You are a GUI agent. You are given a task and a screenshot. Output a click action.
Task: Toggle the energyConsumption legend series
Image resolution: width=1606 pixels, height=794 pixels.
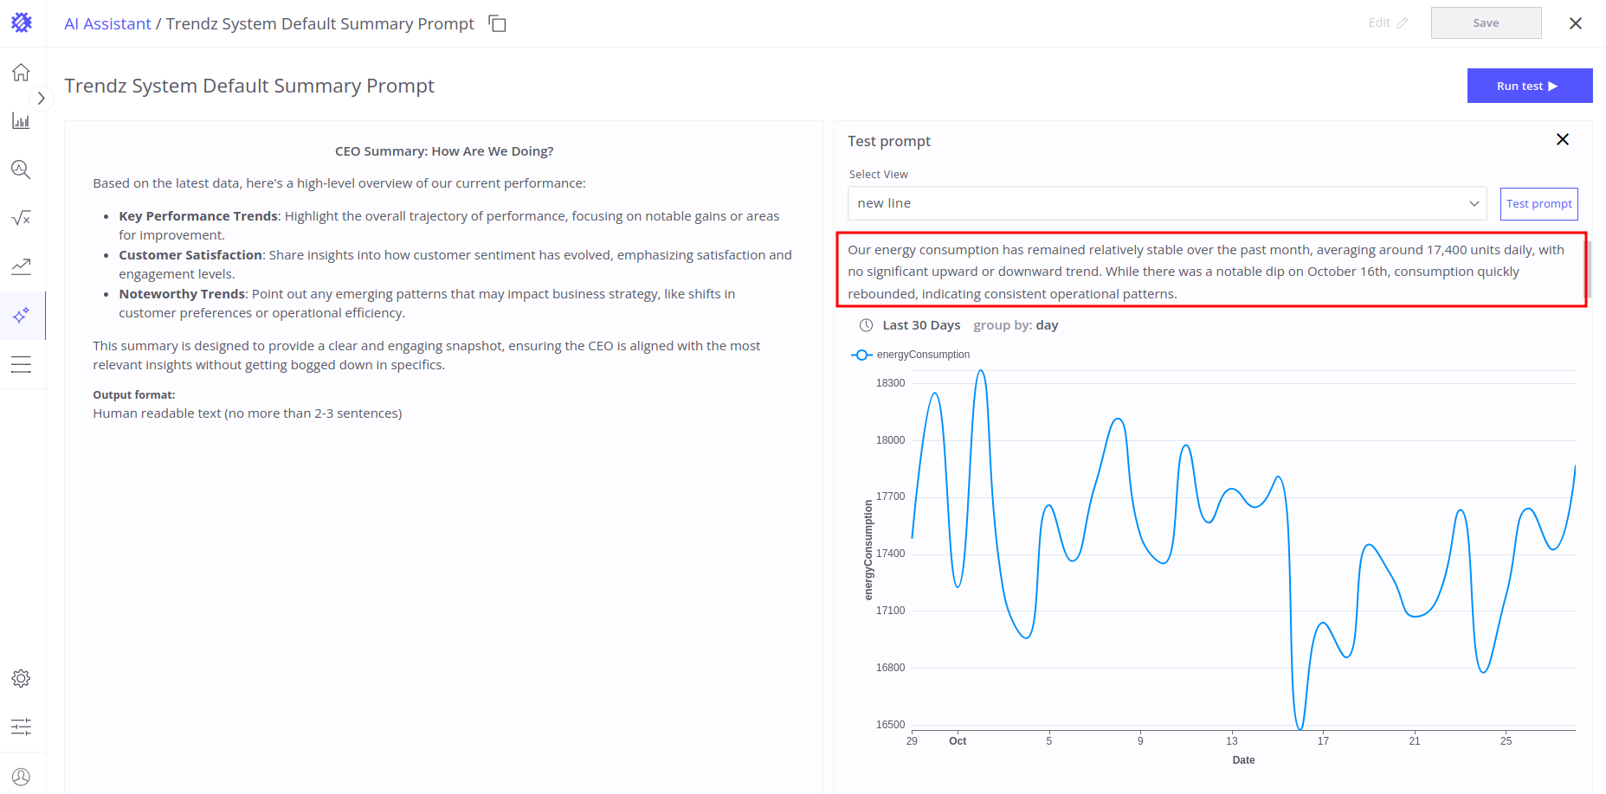click(x=910, y=355)
